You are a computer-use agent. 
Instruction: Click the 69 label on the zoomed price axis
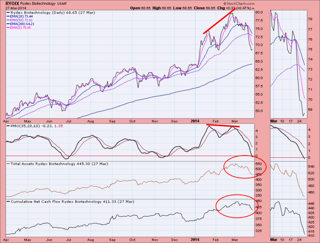point(310,110)
